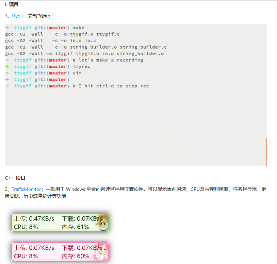The image size is (277, 264).
Task: Click the terminal line compiling io.c
Action: tap(51, 41)
